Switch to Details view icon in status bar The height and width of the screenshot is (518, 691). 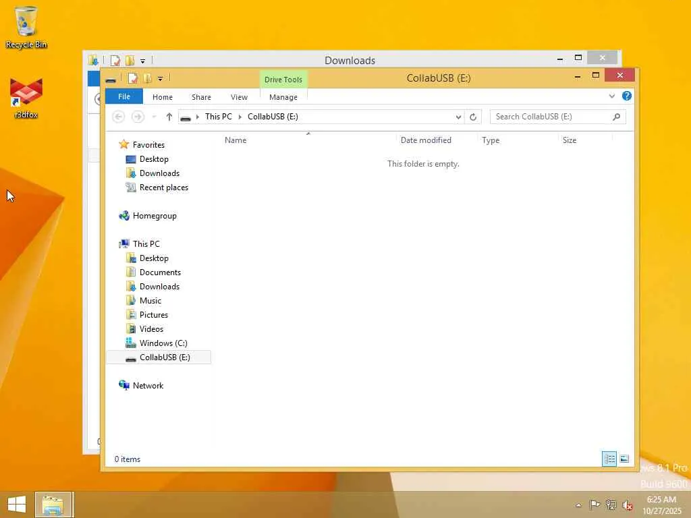pos(609,459)
